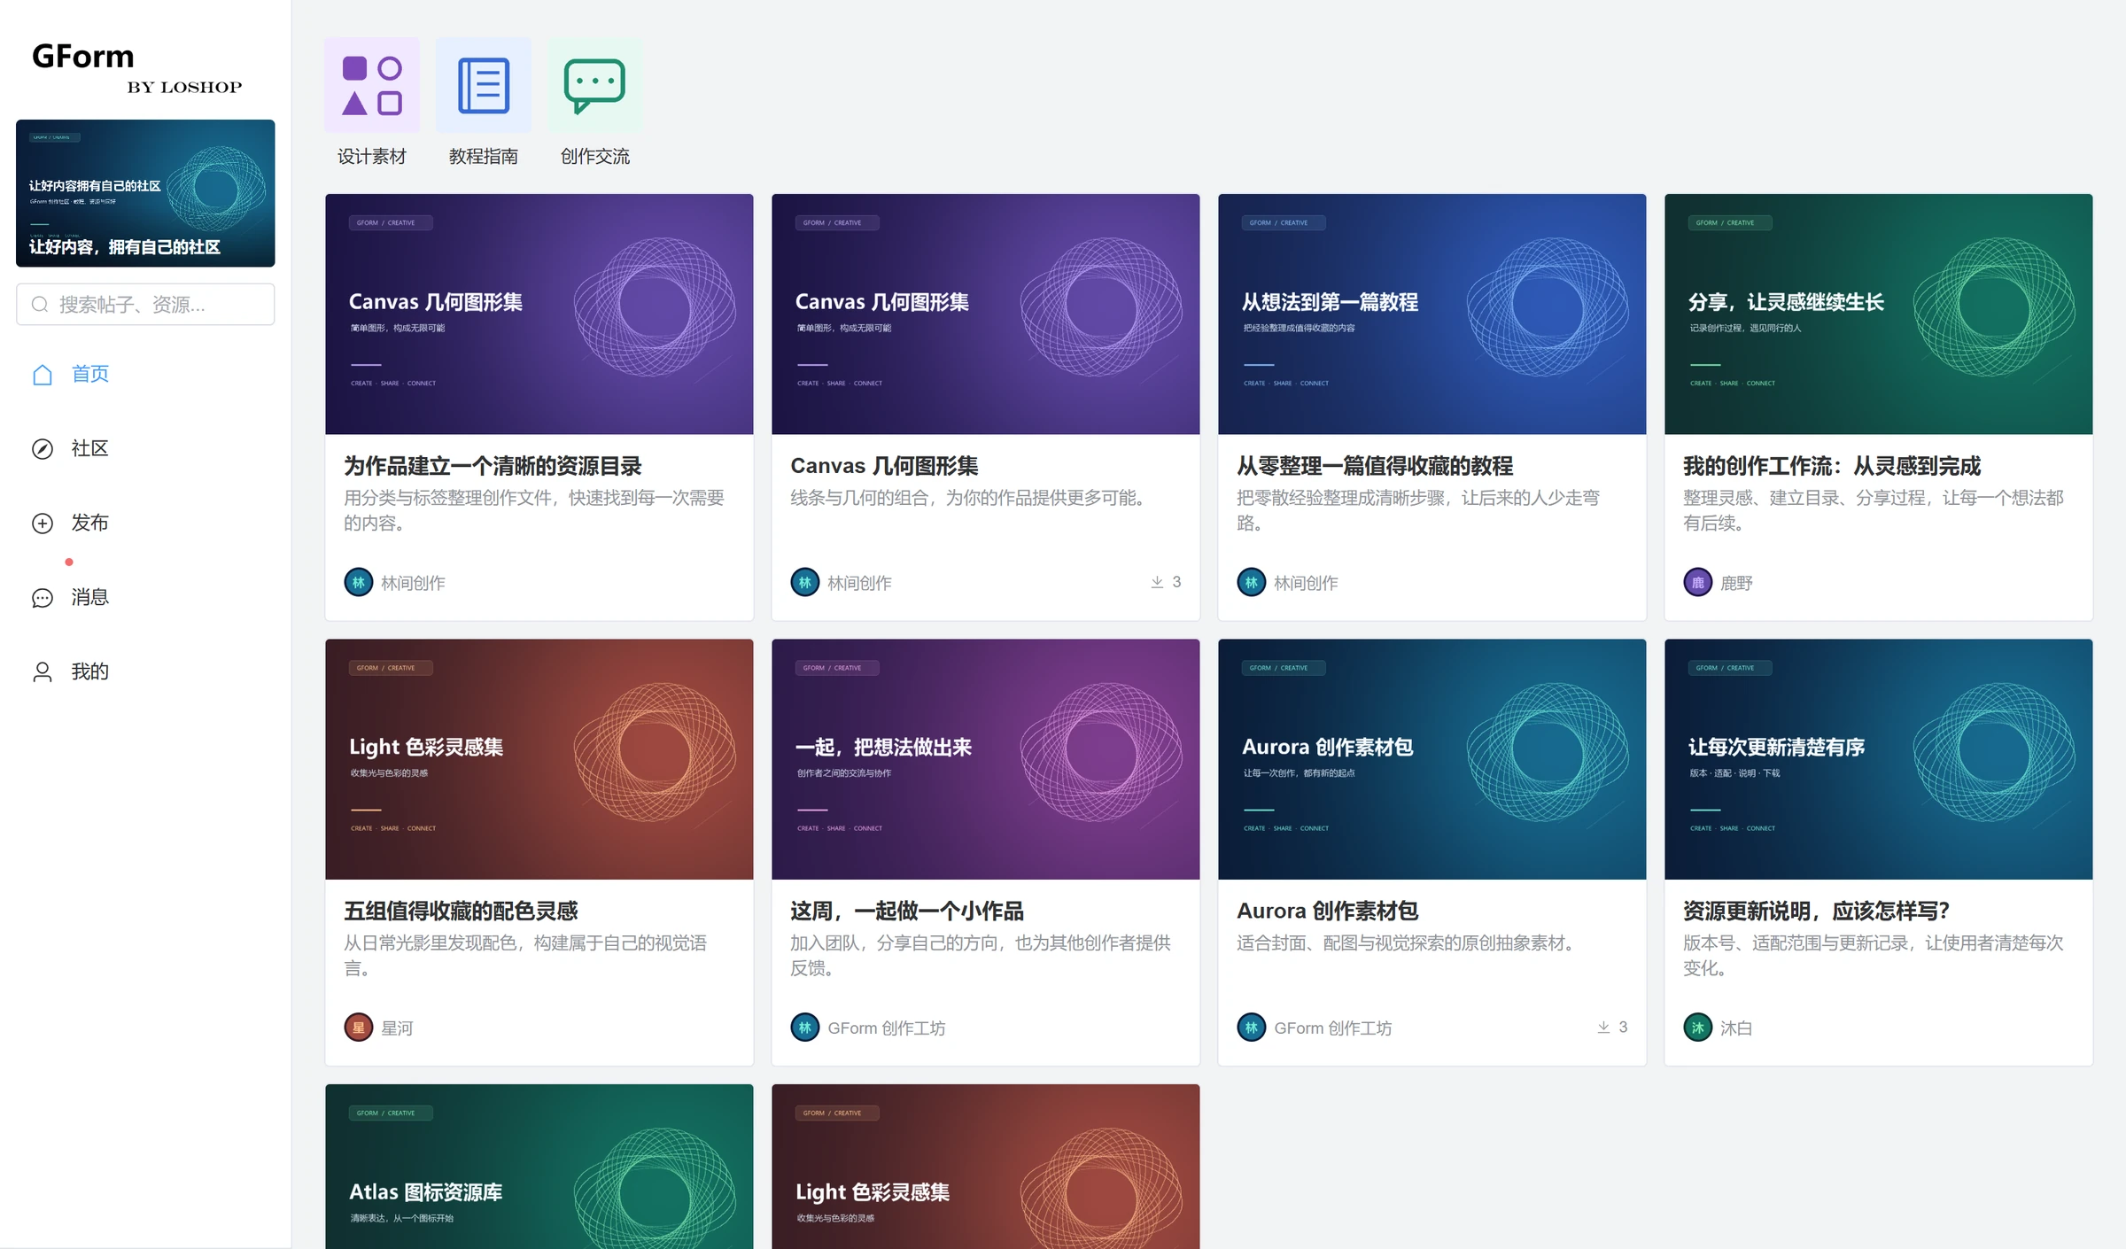Open post 这周，一起做一个小作品
The image size is (2126, 1249).
907,911
